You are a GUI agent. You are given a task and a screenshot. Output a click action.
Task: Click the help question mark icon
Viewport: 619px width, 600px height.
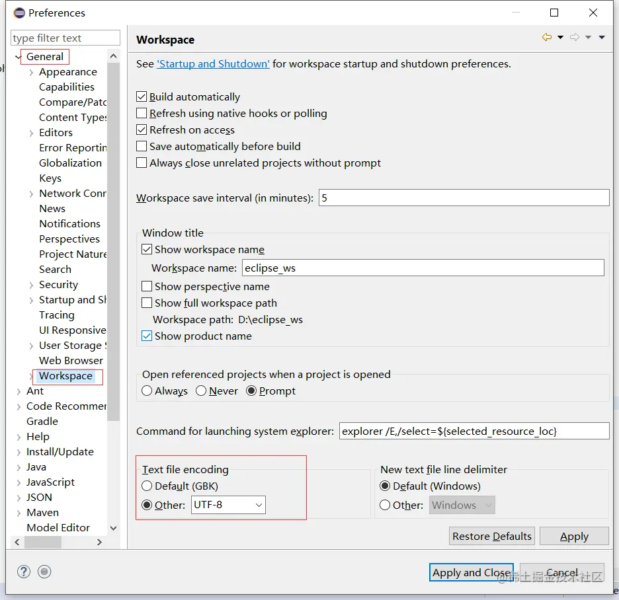[x=24, y=572]
